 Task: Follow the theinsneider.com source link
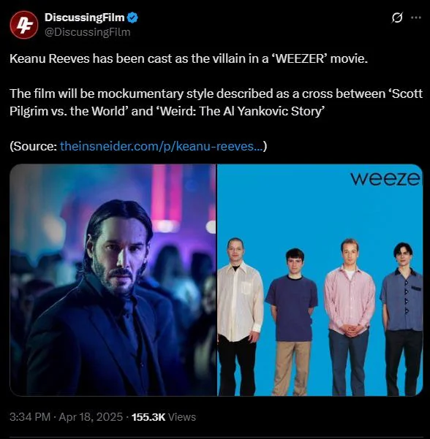[x=162, y=146]
